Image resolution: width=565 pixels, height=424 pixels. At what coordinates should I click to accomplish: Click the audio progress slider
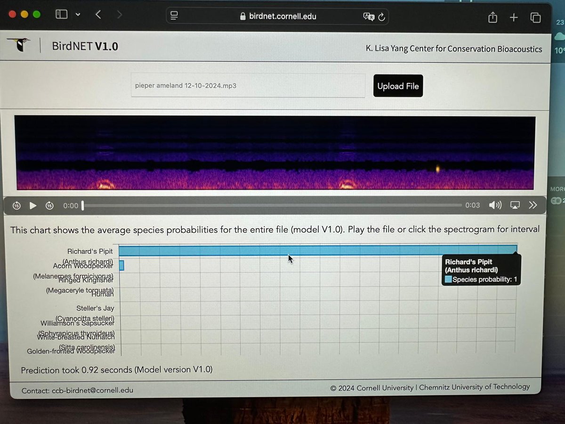(x=272, y=205)
